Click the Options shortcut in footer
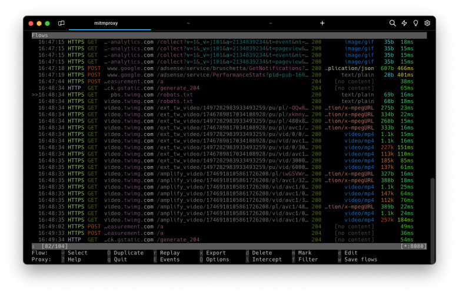 tap(218, 259)
